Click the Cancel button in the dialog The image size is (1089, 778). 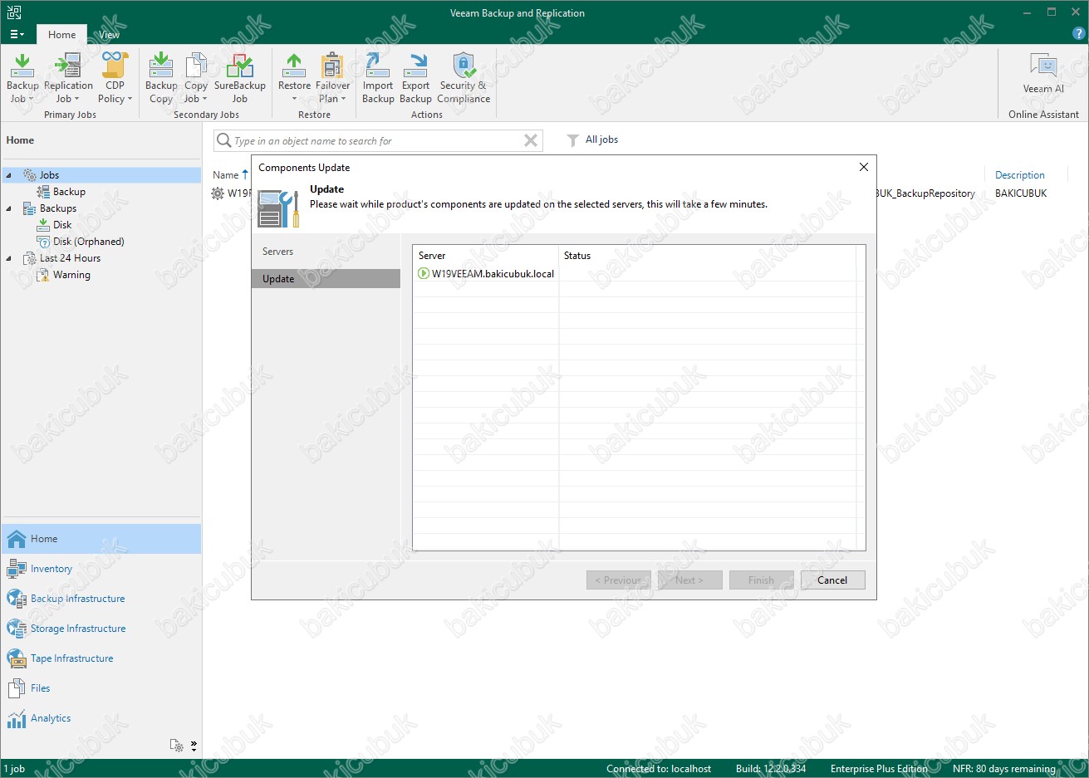coord(832,580)
